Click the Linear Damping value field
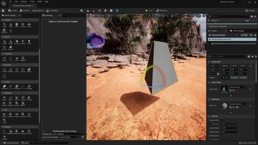Viewport: 258px width, 145px height. (x=229, y=128)
